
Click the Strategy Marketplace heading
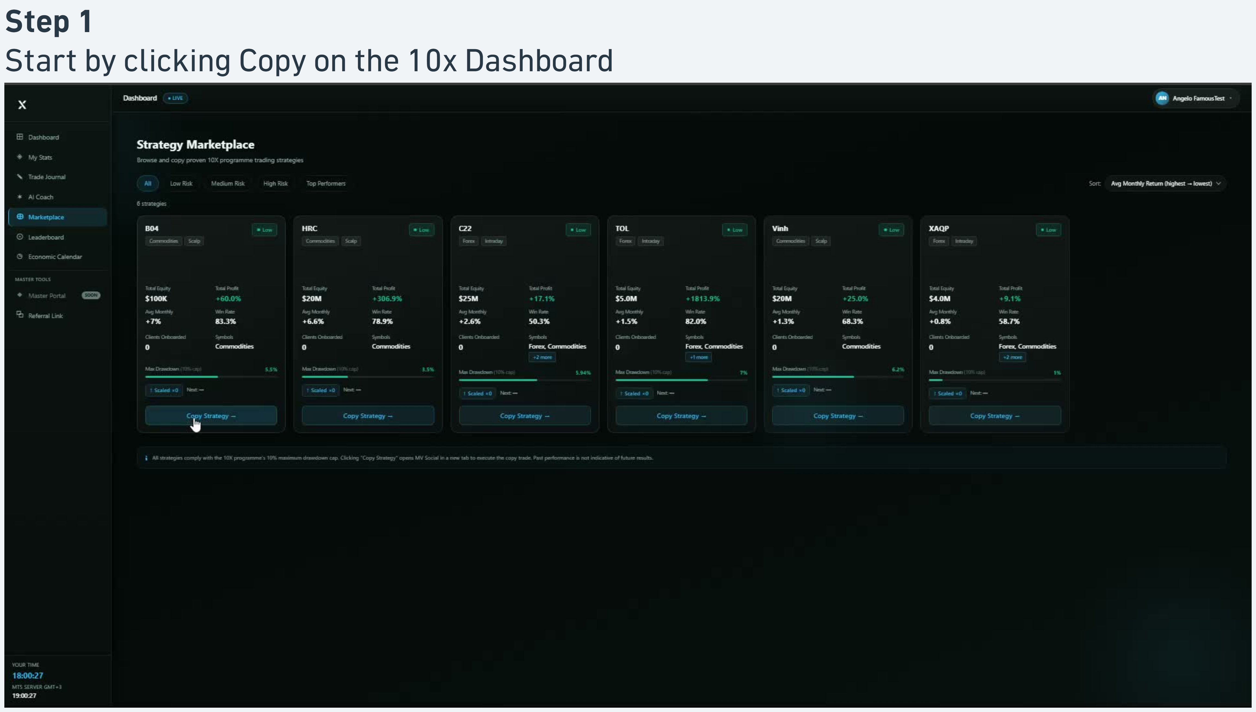point(195,145)
